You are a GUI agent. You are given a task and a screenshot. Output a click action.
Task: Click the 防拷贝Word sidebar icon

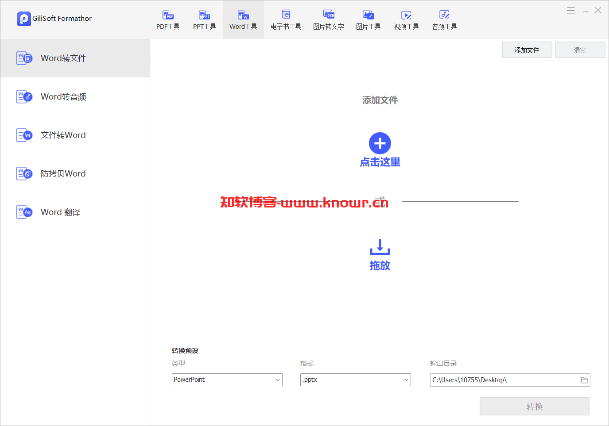[24, 173]
